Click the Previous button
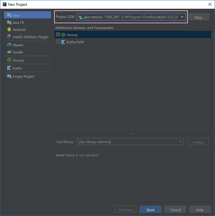Viewport: 215px width, 216px height. click(x=126, y=210)
